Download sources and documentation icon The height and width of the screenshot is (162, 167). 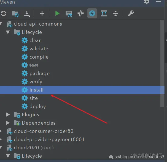pyautogui.click(x=27, y=14)
